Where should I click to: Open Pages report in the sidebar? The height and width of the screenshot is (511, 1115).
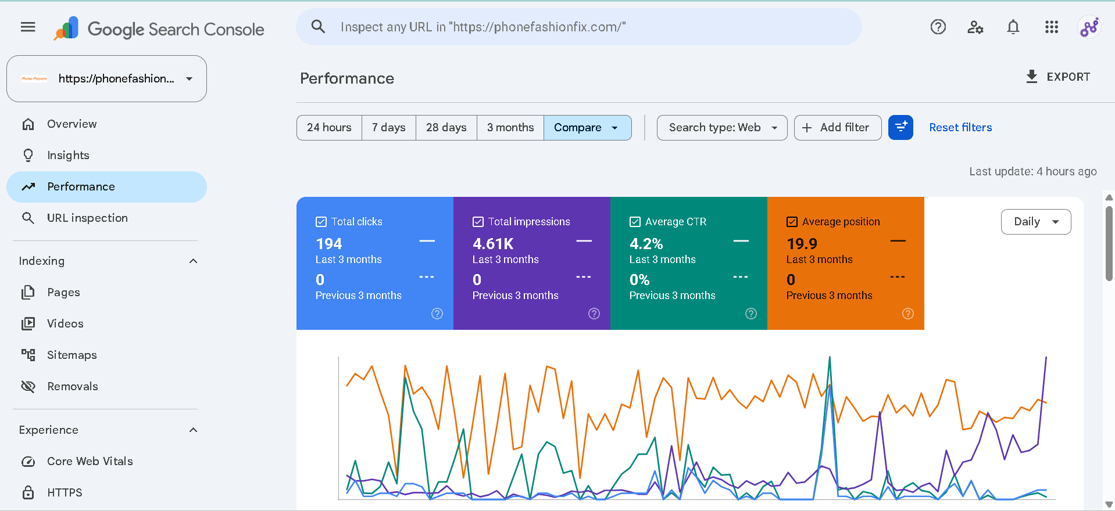tap(106, 292)
